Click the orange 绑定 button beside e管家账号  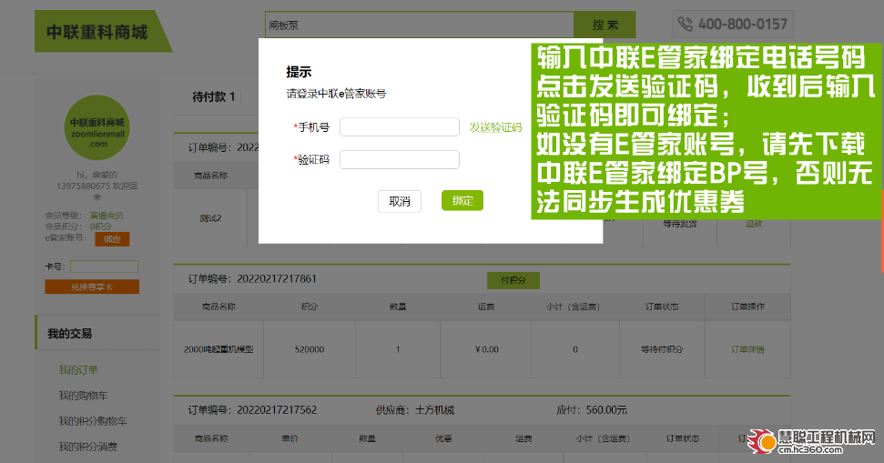click(112, 239)
